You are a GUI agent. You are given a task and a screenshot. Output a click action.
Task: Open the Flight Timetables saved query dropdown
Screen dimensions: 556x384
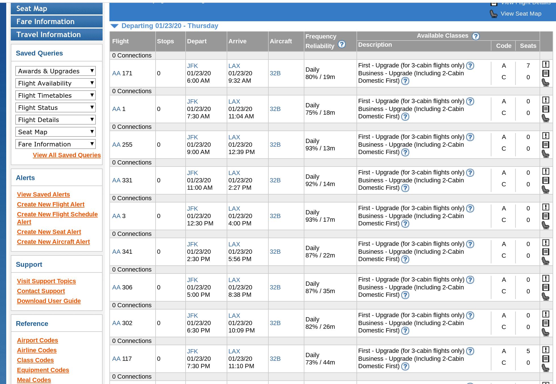(x=56, y=95)
